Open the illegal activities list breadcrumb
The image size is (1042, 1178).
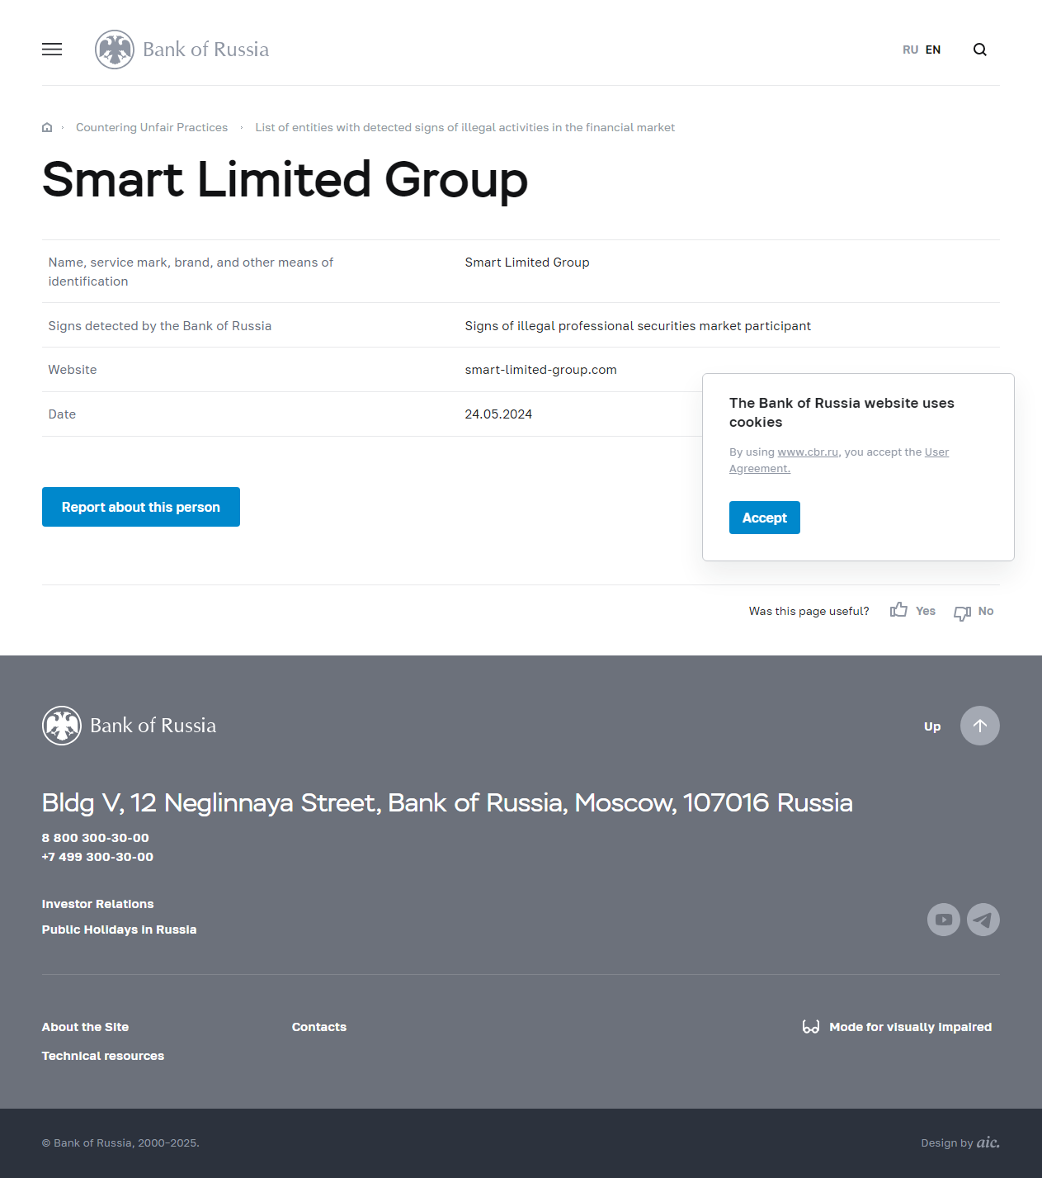click(464, 127)
